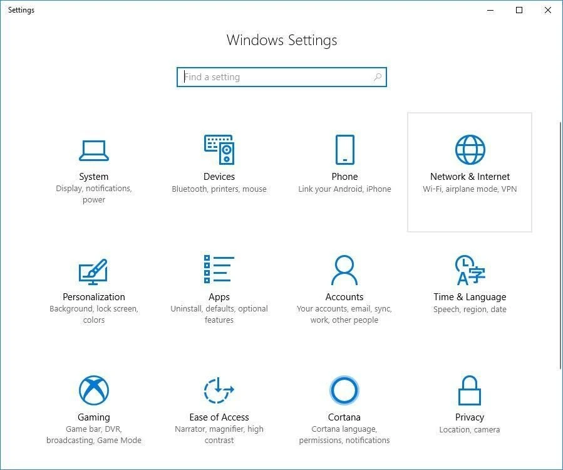Focus the 'Find a setting' search field
The image size is (563, 470).
pyautogui.click(x=276, y=77)
